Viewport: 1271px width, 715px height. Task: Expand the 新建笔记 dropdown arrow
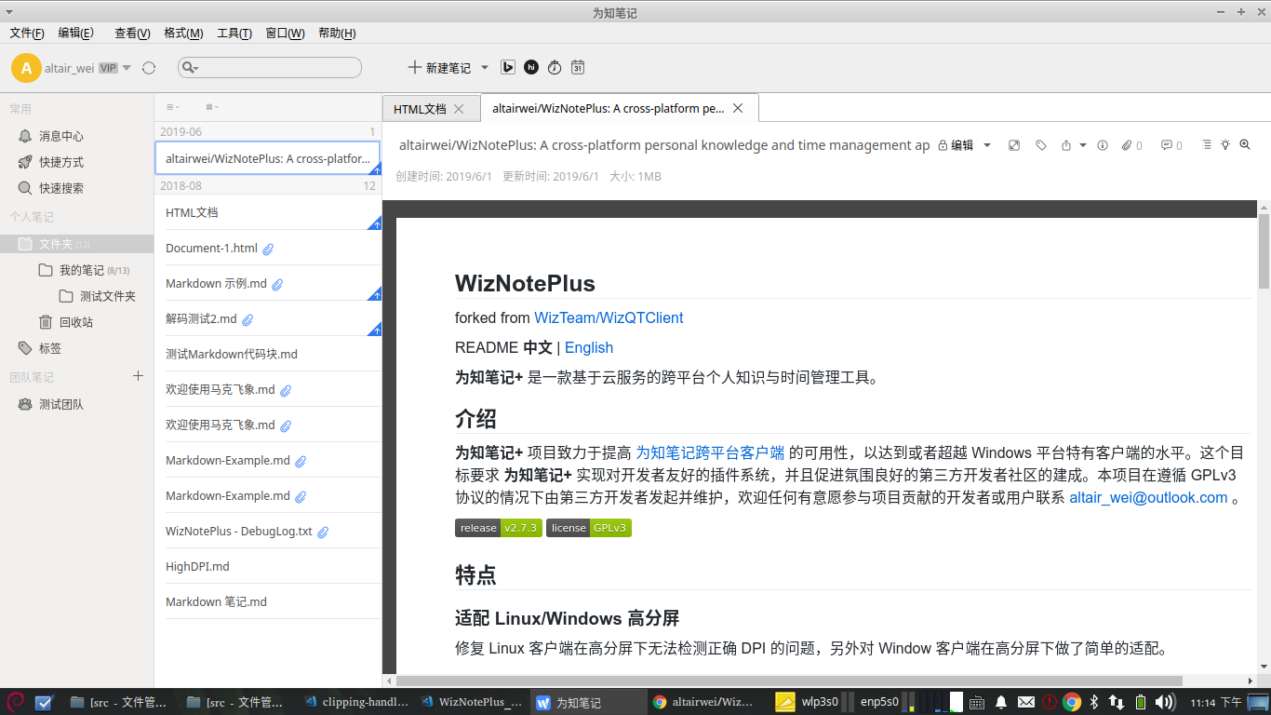pos(484,67)
